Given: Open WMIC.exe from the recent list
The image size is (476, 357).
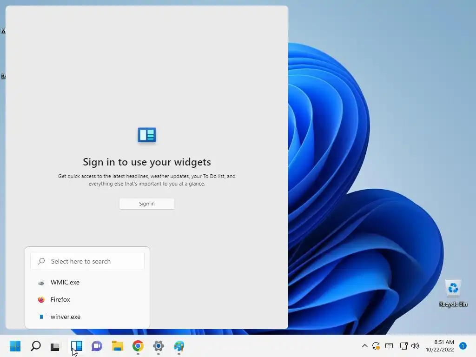Looking at the screenshot, I should (x=87, y=282).
